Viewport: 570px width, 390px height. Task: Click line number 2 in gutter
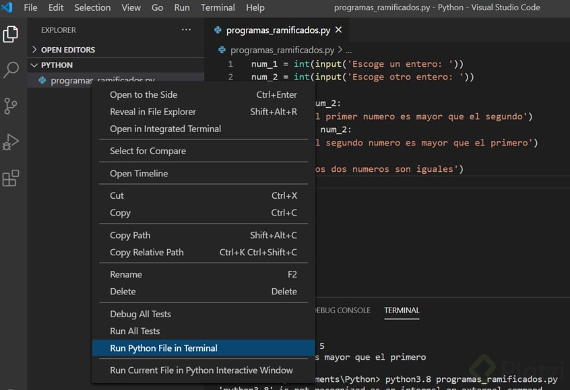[x=230, y=77]
